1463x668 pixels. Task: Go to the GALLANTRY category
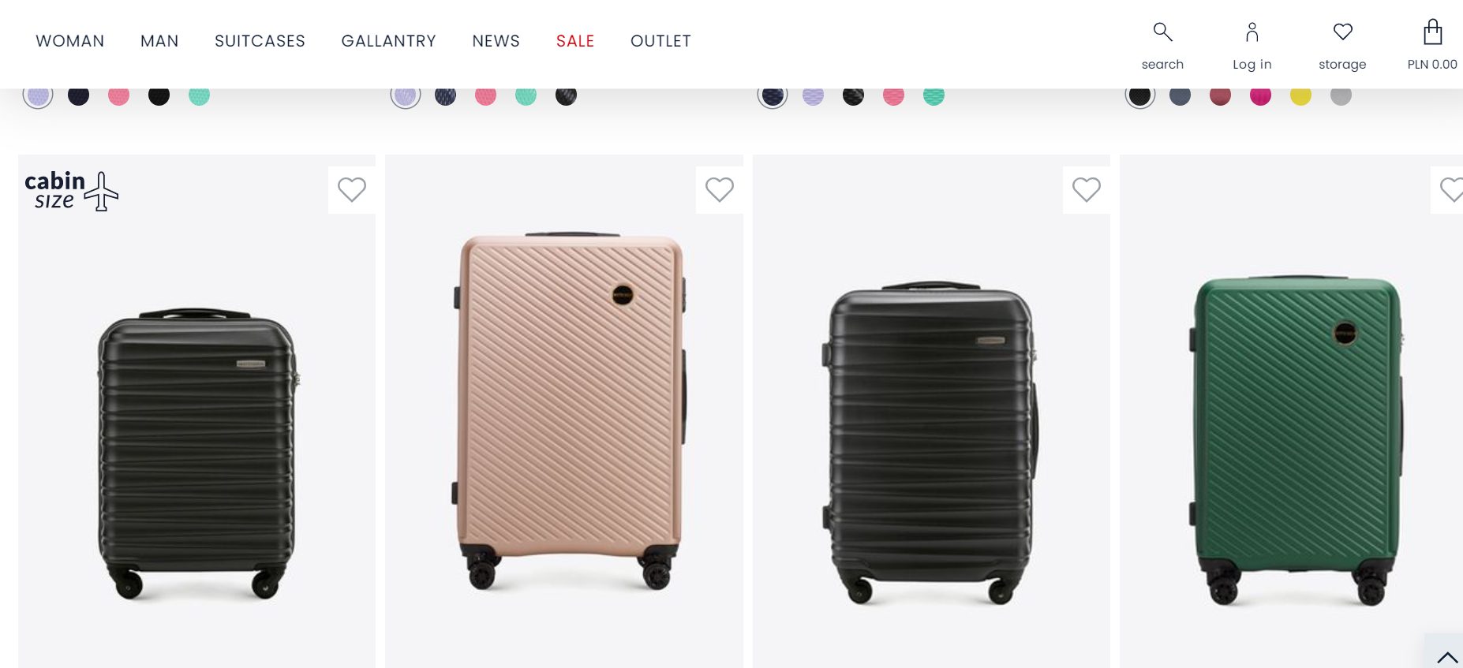click(x=388, y=41)
